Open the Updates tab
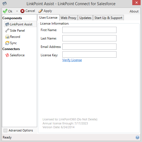 [85, 18]
